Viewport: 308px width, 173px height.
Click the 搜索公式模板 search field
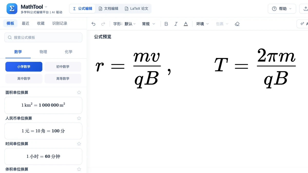pos(43,37)
